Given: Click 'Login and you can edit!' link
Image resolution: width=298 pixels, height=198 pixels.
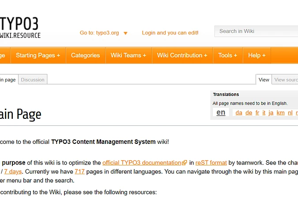Looking at the screenshot, I should tap(170, 33).
